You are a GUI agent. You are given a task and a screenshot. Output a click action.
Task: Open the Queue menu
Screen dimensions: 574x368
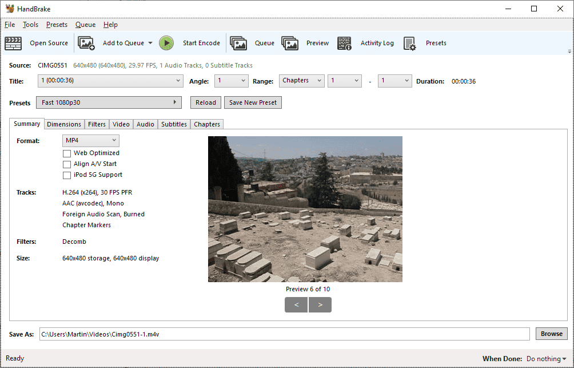pyautogui.click(x=85, y=25)
